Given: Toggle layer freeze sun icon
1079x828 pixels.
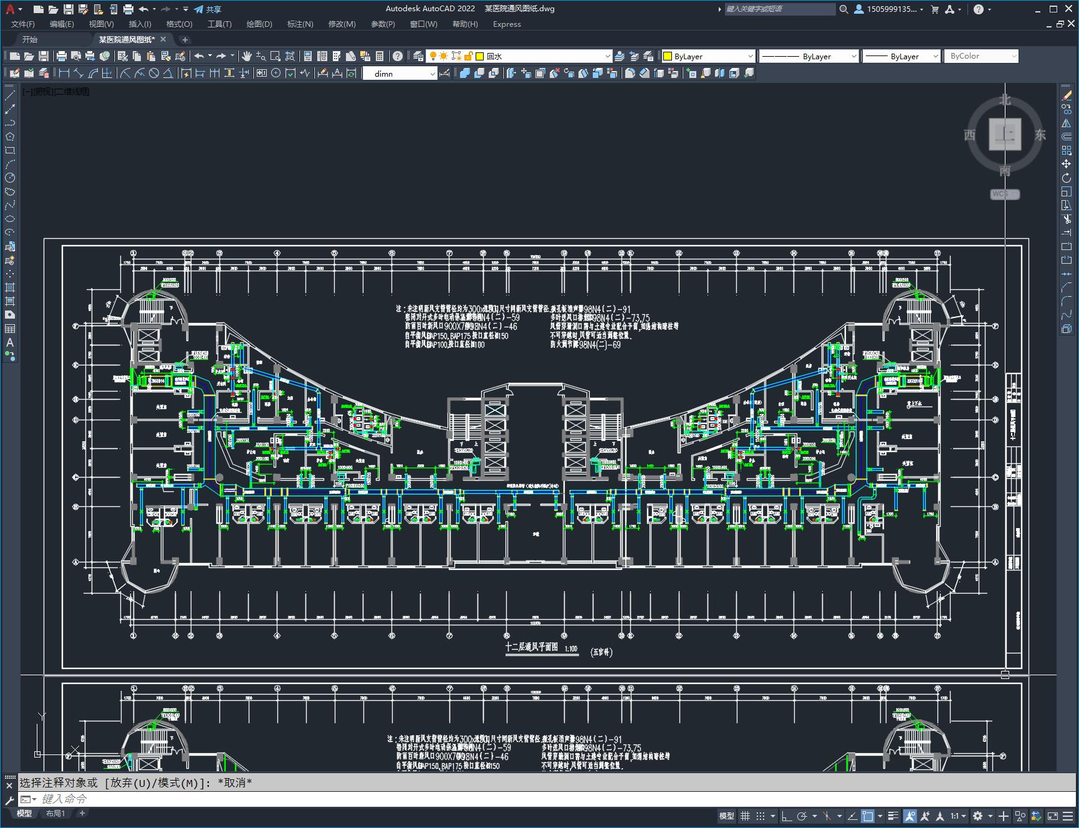Looking at the screenshot, I should point(444,56).
